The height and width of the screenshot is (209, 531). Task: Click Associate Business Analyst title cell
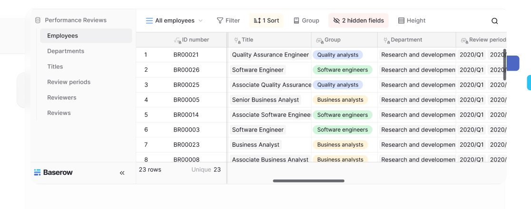(270, 159)
